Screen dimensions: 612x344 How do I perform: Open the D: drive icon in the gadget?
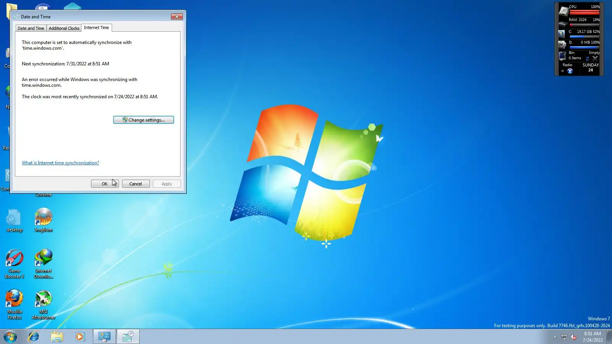pos(562,45)
